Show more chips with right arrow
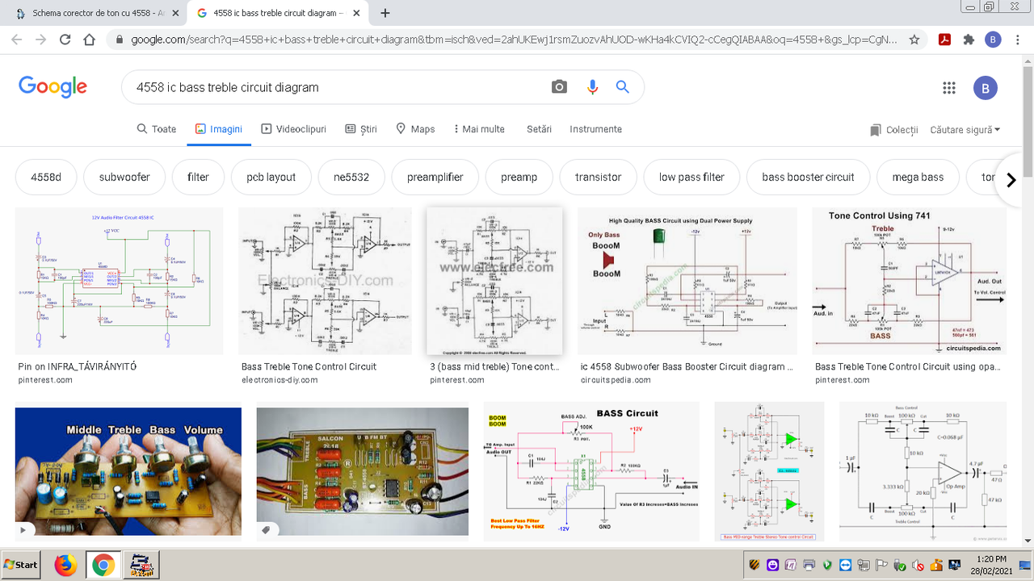 click(1011, 180)
